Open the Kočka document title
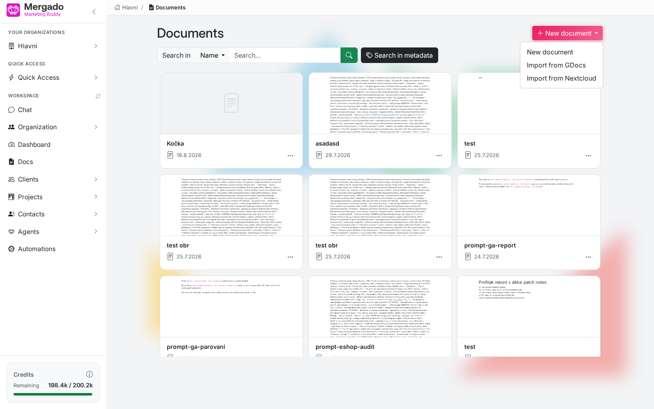This screenshot has width=654, height=409. point(175,144)
